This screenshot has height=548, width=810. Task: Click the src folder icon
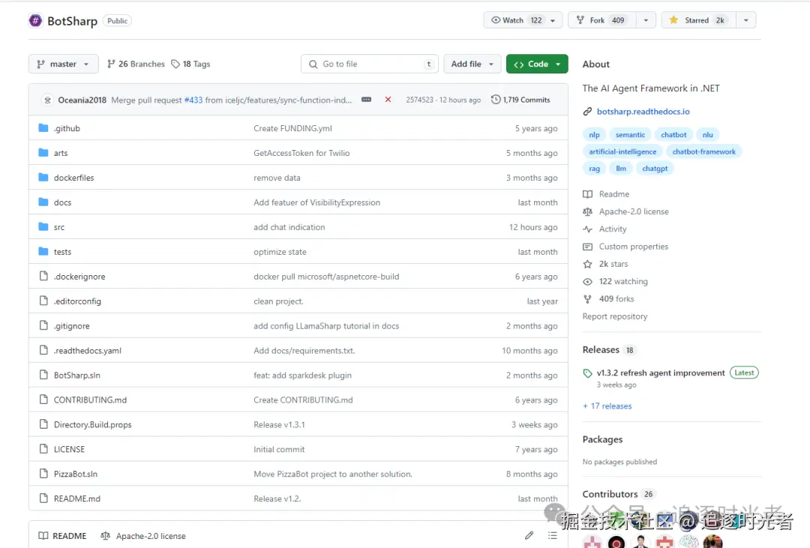(43, 226)
